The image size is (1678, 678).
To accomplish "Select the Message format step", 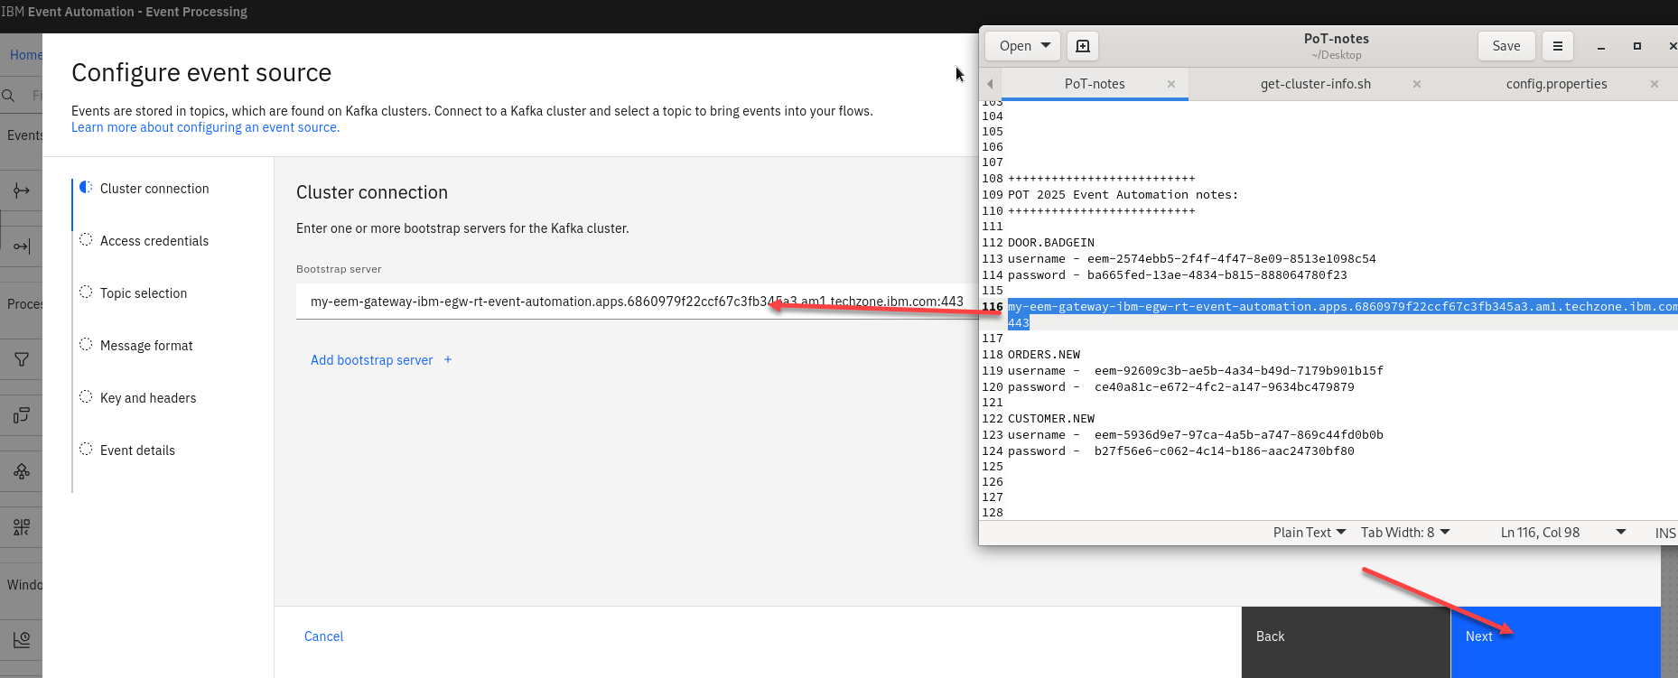I will click(x=146, y=346).
